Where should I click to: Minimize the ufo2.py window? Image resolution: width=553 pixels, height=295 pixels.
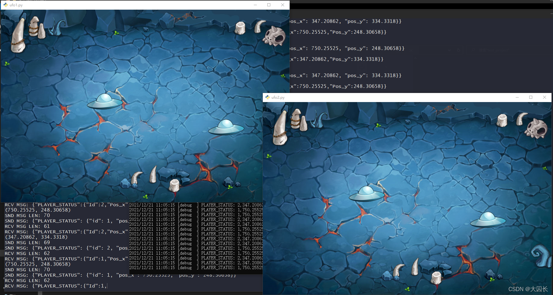(517, 97)
